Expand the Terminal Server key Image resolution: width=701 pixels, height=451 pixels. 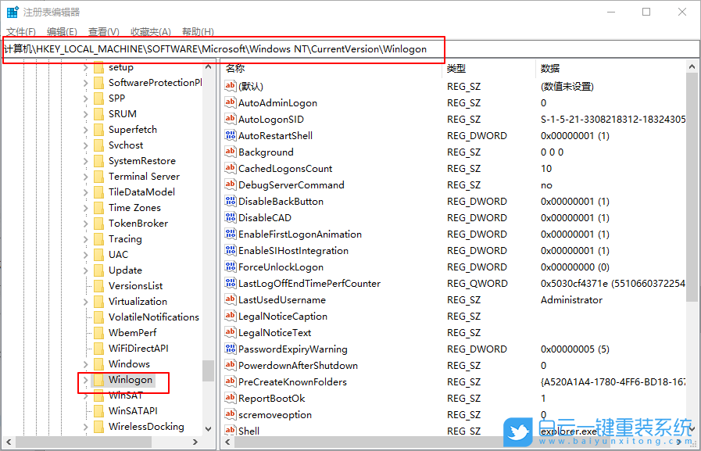coord(87,176)
